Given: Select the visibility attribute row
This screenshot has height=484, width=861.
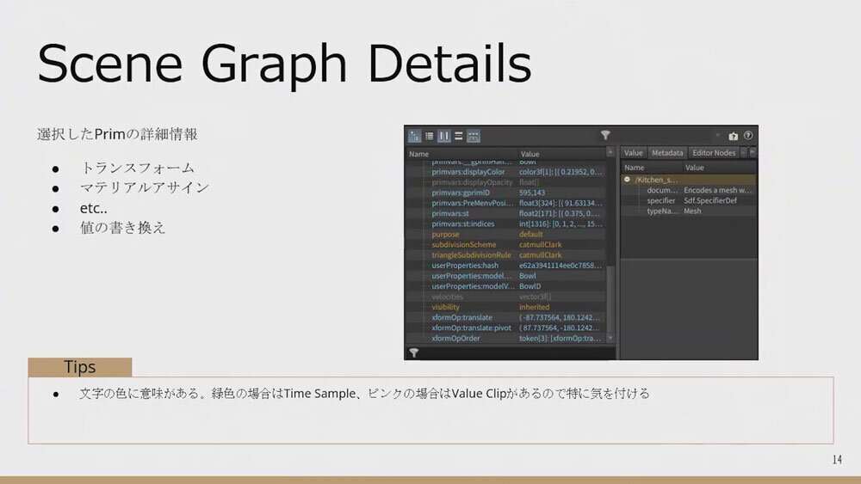Looking at the screenshot, I should click(x=446, y=307).
